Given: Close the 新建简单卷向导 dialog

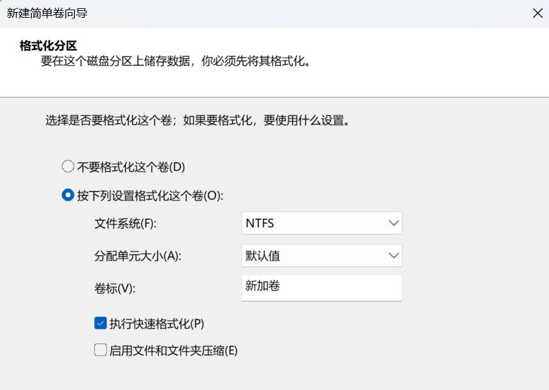Looking at the screenshot, I should pyautogui.click(x=537, y=13).
